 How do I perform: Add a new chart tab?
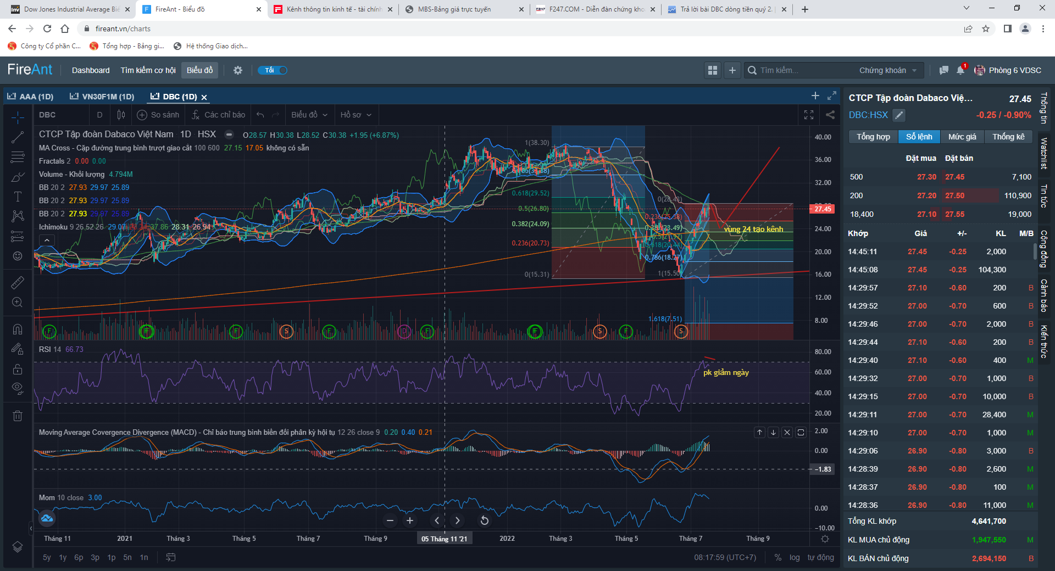(x=815, y=96)
